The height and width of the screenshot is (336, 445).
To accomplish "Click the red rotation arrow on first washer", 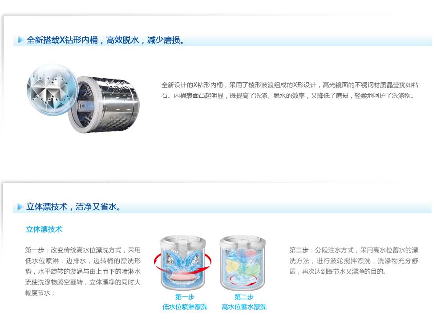I will [182, 263].
